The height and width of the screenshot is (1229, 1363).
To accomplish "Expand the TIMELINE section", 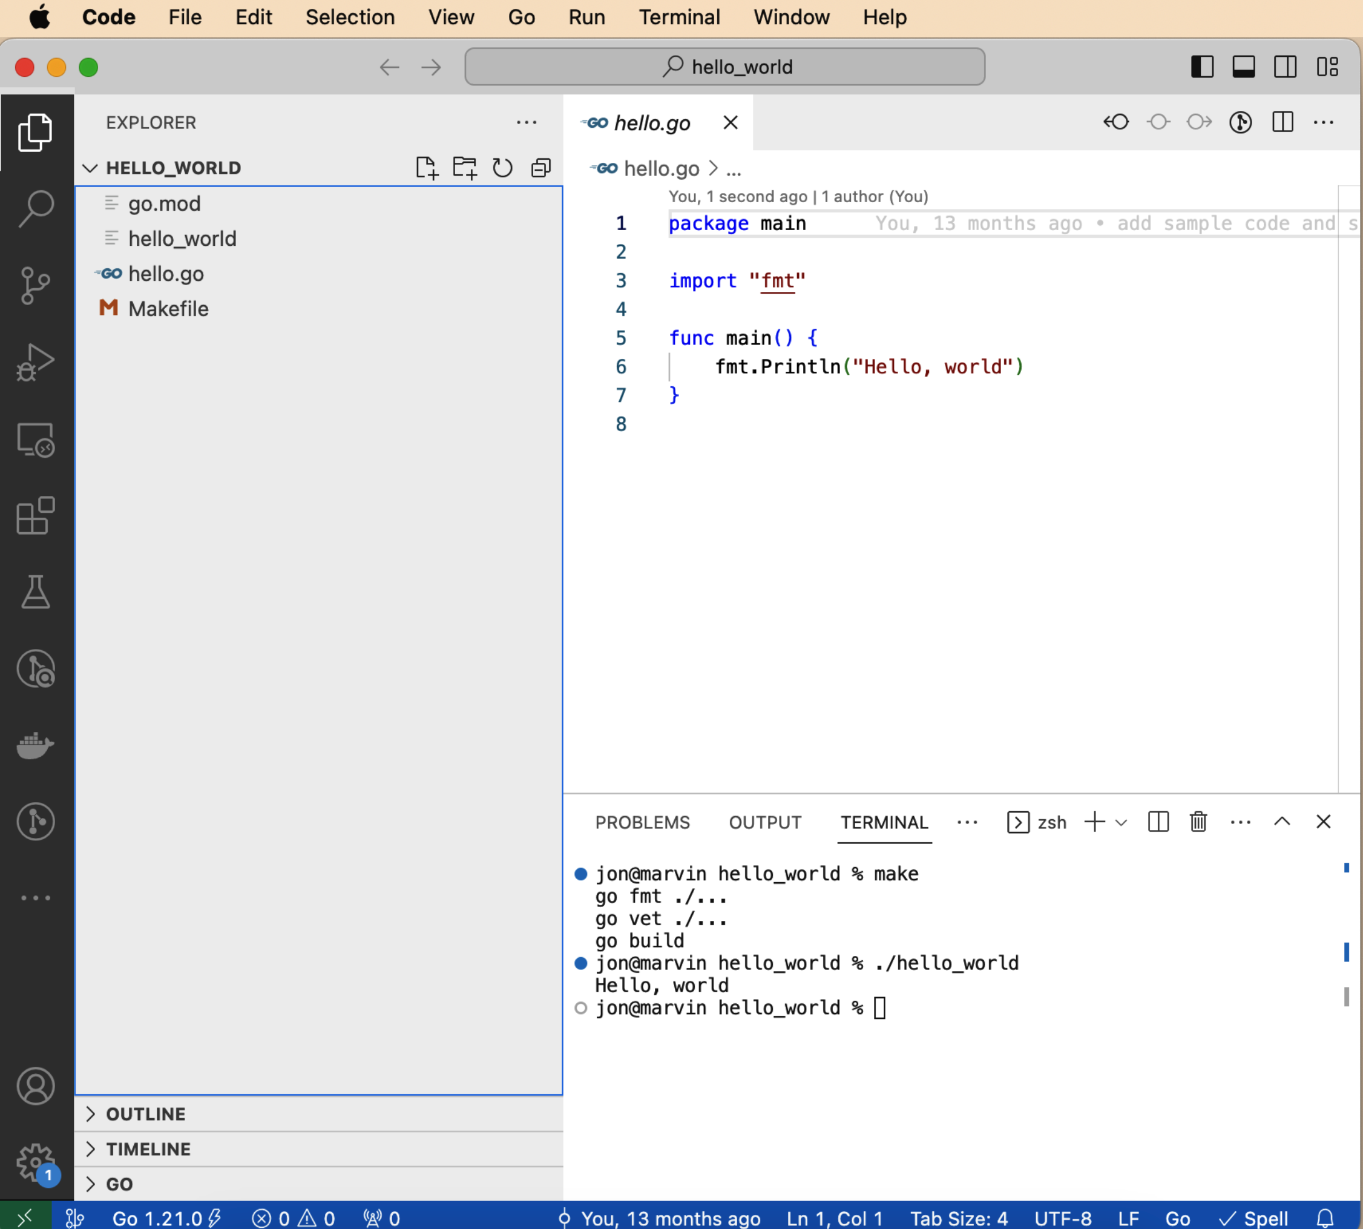I will point(148,1149).
